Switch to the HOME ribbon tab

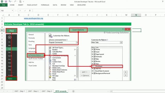[x=12, y=5]
